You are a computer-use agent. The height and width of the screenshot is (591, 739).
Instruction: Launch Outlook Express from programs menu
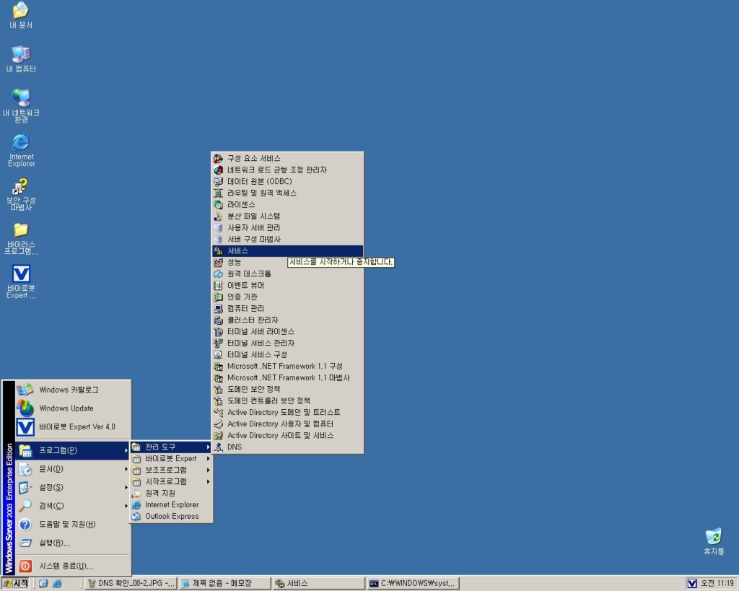tap(171, 516)
